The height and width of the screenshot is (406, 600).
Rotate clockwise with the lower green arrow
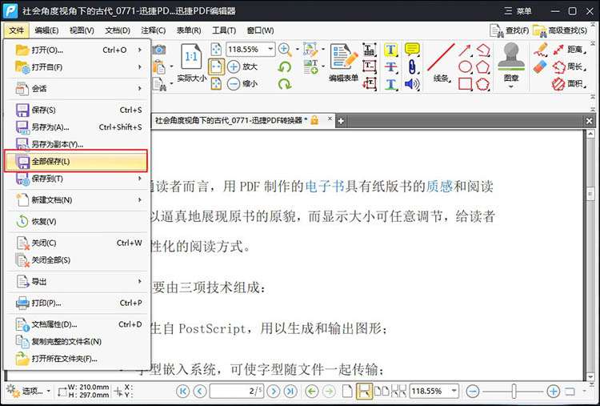point(284,83)
